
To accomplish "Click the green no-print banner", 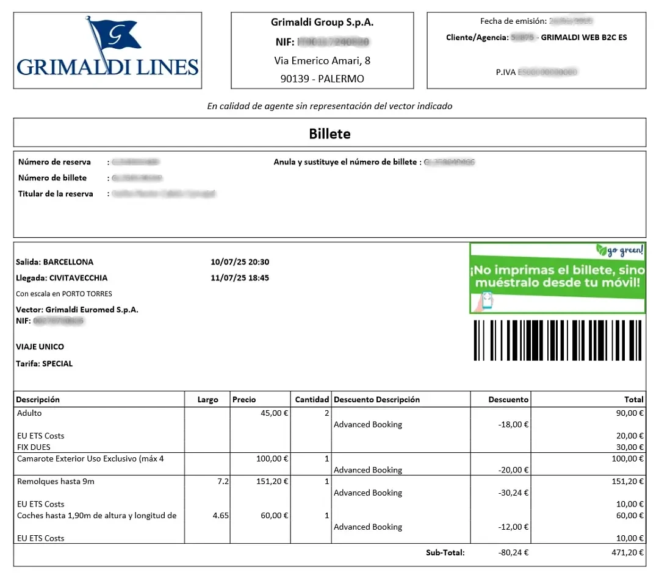I will click(557, 278).
